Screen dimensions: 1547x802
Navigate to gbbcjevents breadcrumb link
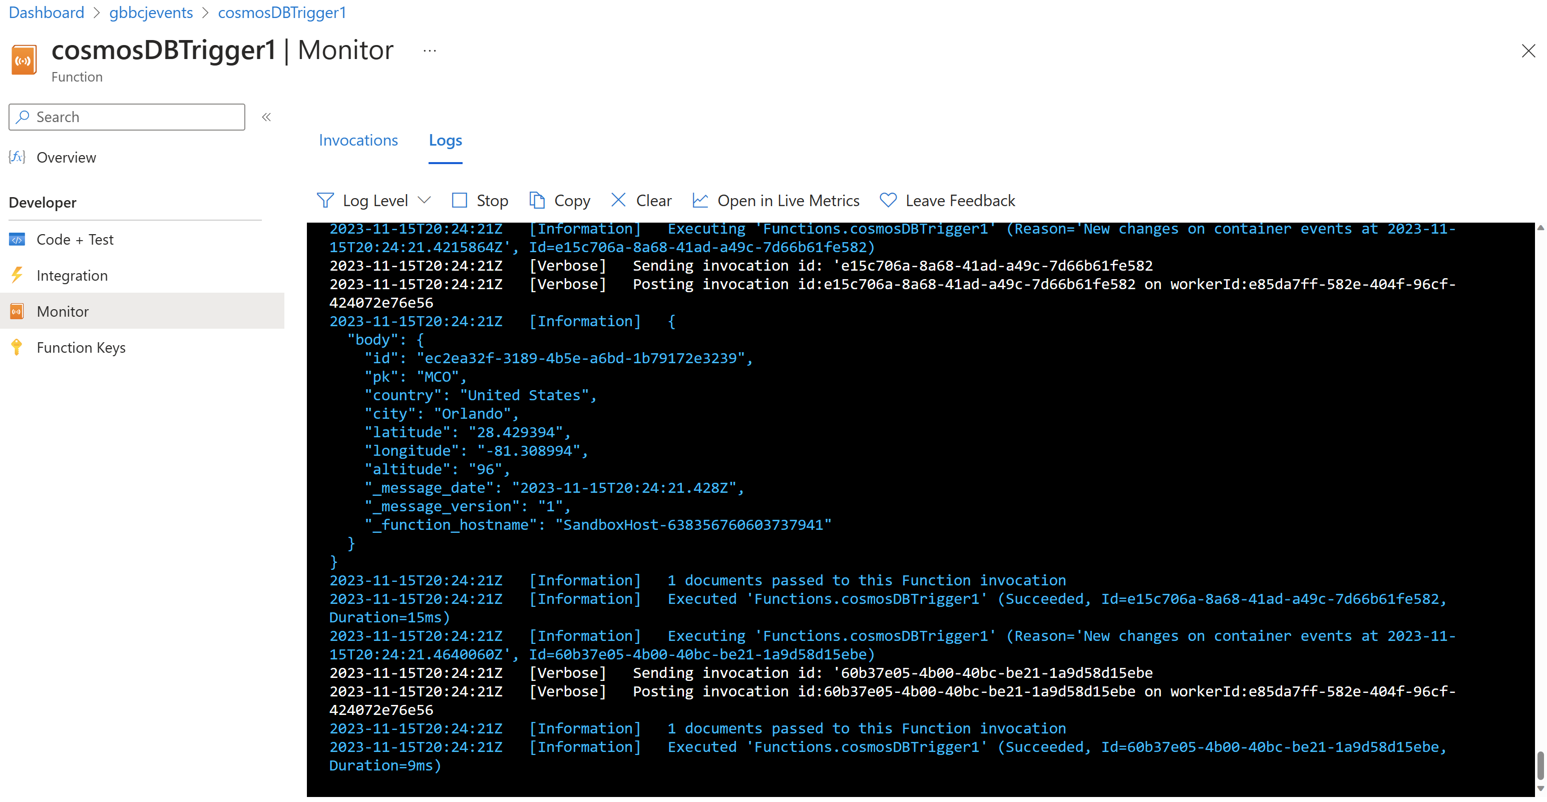(x=151, y=13)
